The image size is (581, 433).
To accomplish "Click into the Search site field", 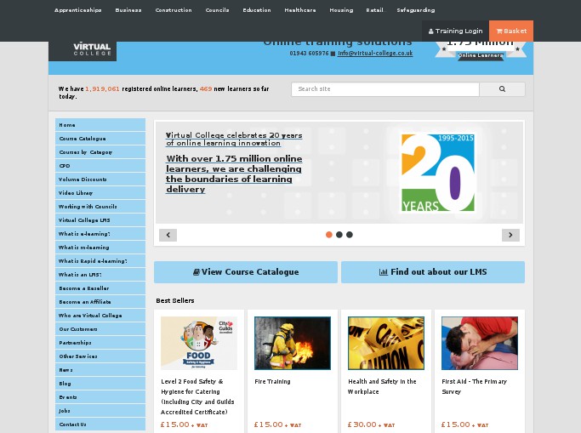I will [x=385, y=89].
